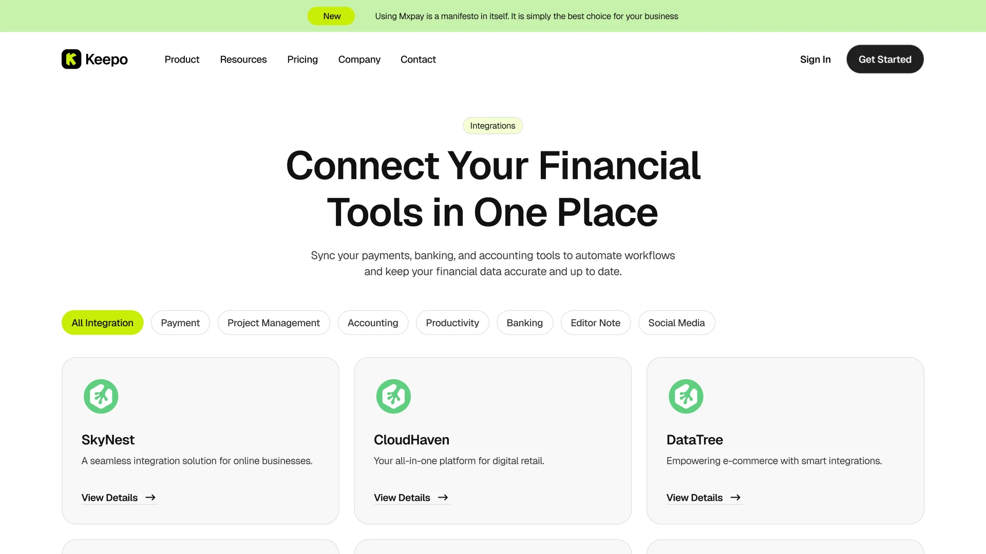Filter by Editor Note category
Image resolution: width=986 pixels, height=554 pixels.
[596, 323]
